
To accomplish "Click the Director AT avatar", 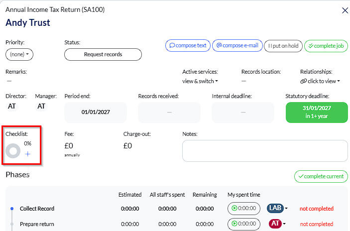I will coord(12,106).
